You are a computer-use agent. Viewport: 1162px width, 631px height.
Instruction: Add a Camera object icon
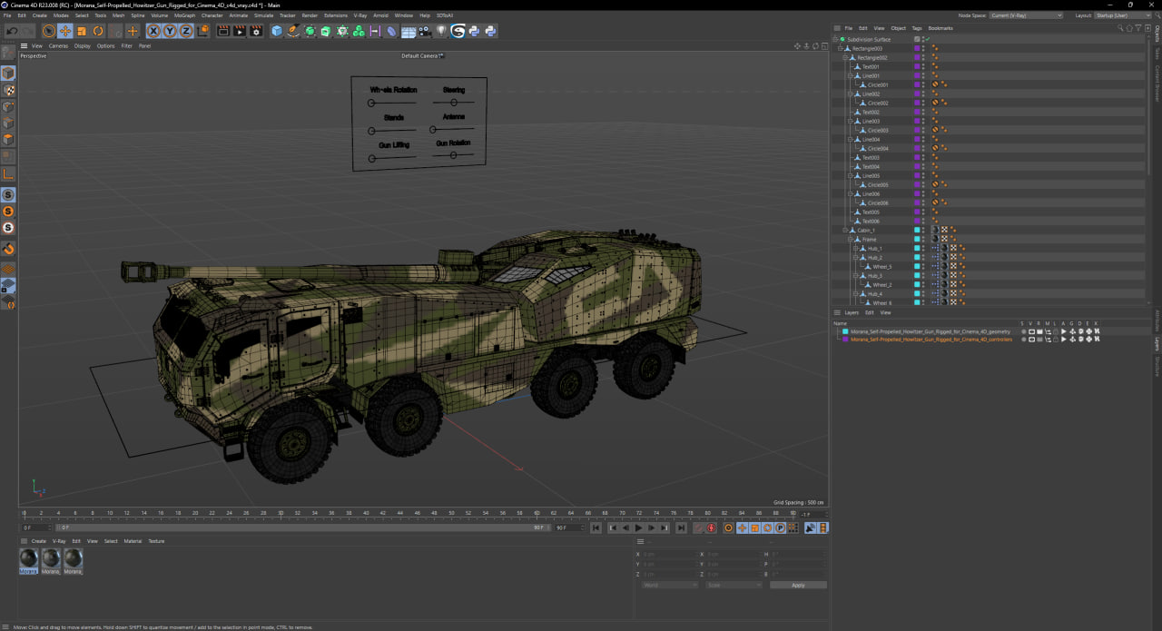point(424,31)
